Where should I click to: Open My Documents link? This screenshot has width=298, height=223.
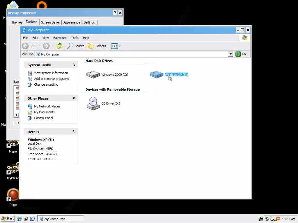pos(44,112)
